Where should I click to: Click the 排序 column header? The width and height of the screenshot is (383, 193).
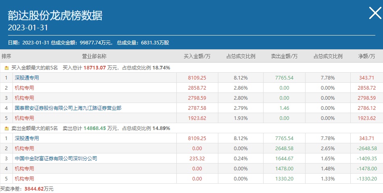6,56
